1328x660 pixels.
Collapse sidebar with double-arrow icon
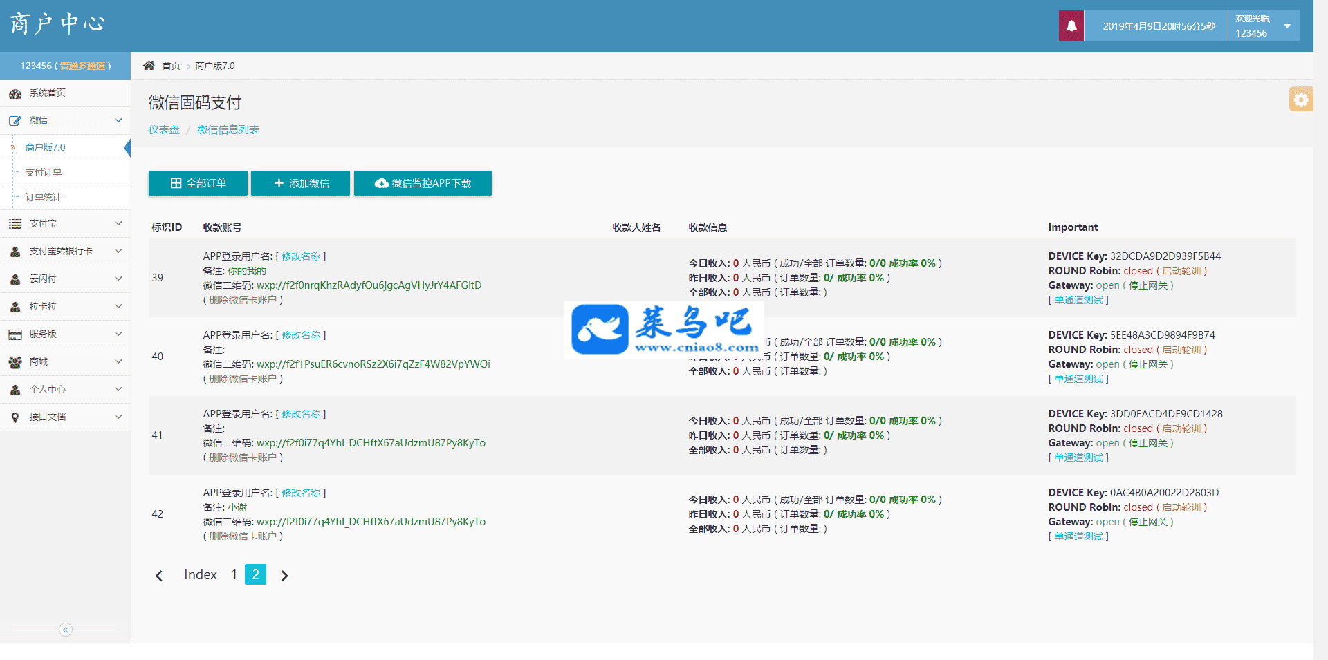click(66, 630)
